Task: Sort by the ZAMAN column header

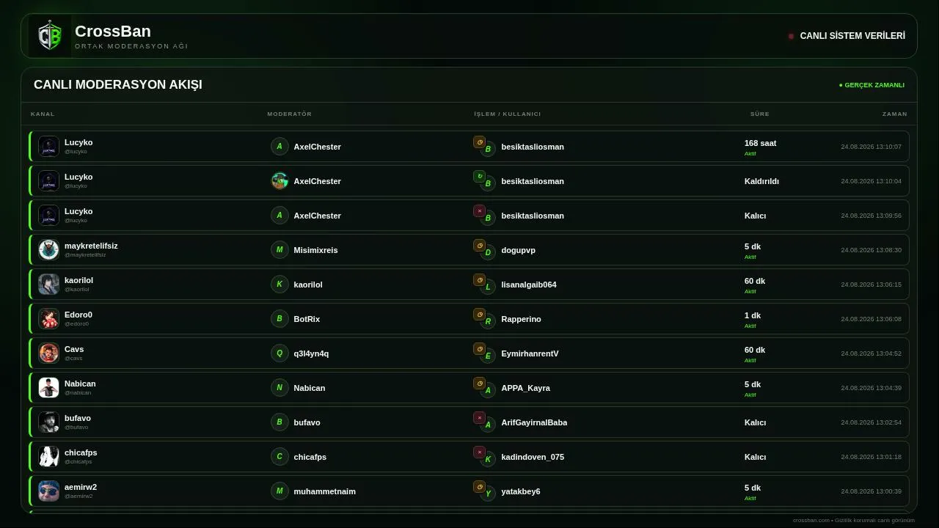Action: pos(894,114)
